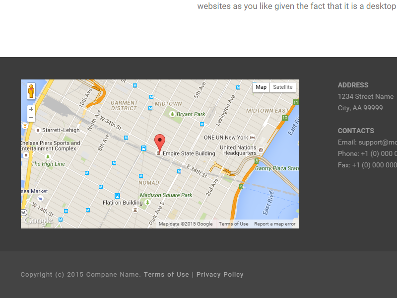Click the Madison Square Park tree icon
This screenshot has height=298, width=397.
click(147, 202)
